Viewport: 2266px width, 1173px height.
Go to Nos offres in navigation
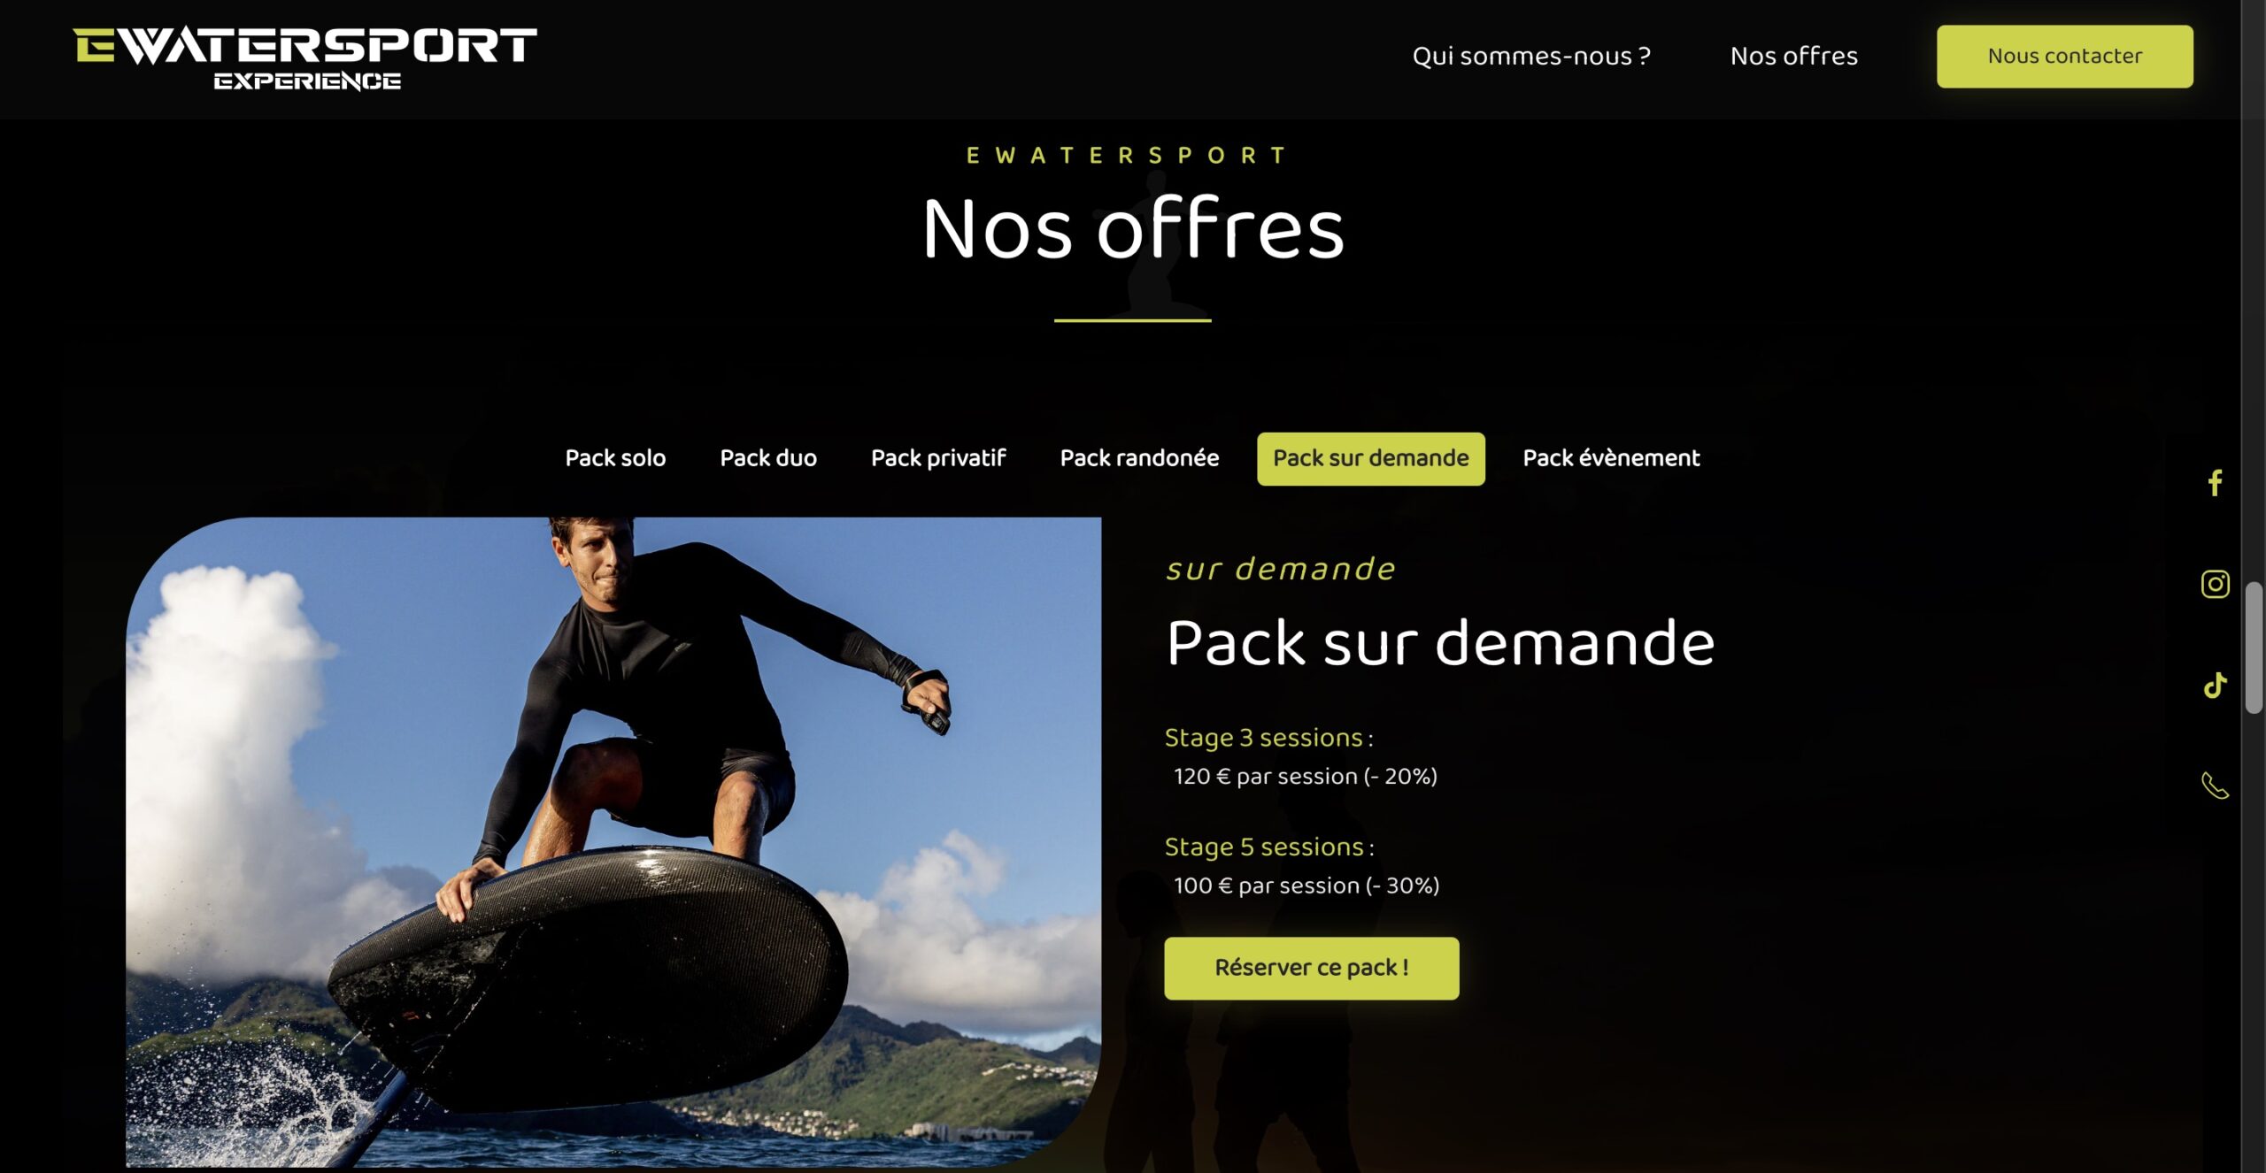tap(1793, 56)
